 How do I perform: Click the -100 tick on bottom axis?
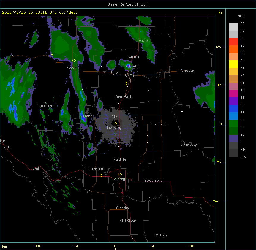click(x=37, y=246)
